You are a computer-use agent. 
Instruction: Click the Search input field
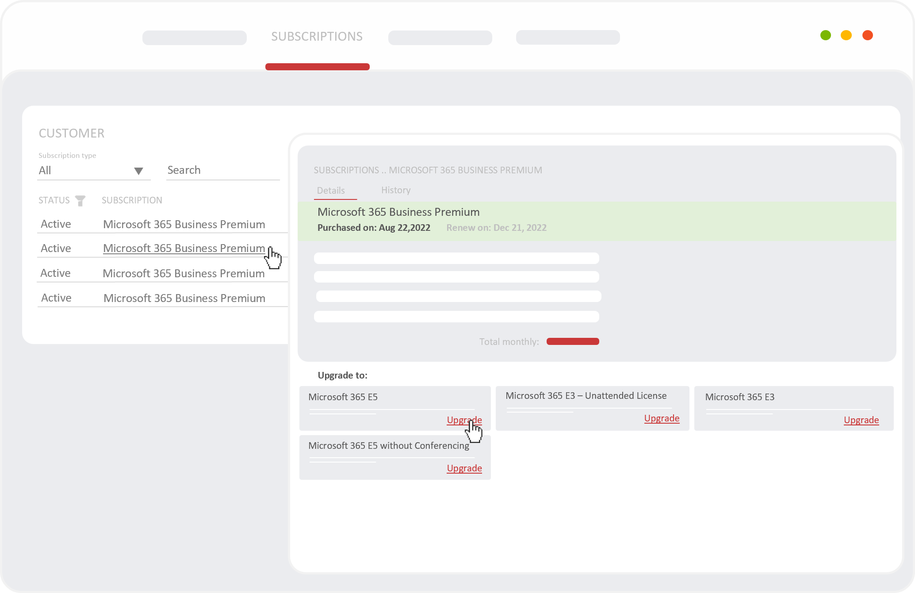point(223,170)
